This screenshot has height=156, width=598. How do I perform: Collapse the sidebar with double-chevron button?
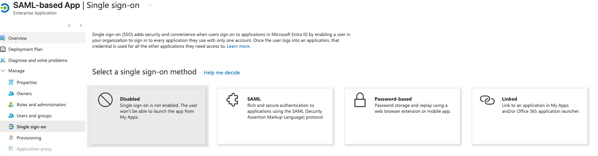(81, 26)
